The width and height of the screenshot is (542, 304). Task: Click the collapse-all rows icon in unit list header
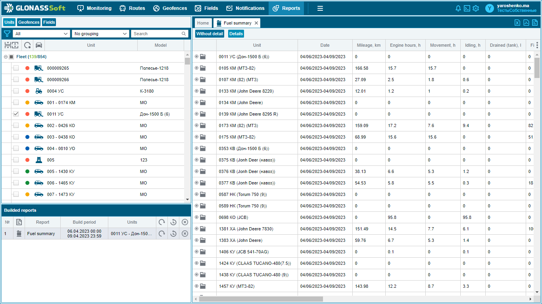point(8,45)
